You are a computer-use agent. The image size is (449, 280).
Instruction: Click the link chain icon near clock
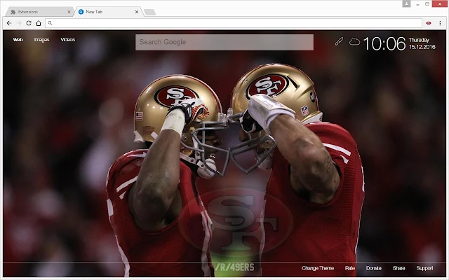tap(339, 41)
